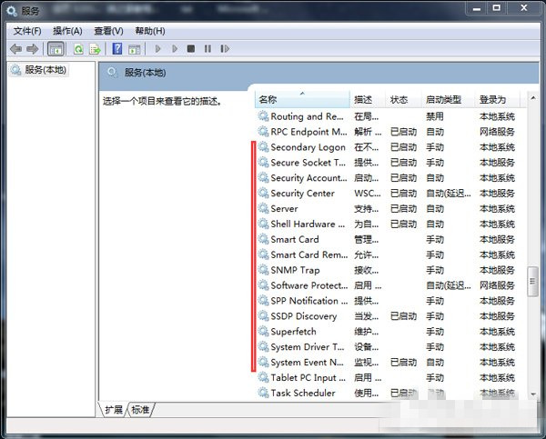Click the gear icon beside SSDP Discovery

(263, 316)
